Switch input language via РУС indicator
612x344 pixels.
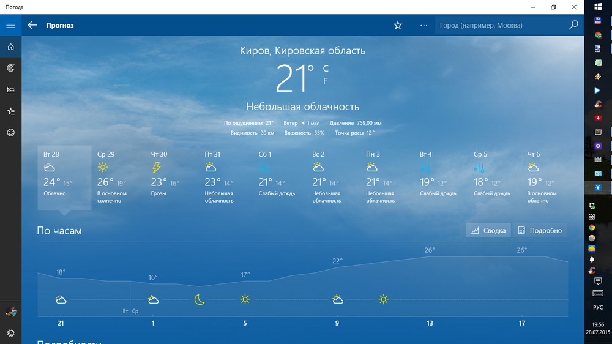coord(598,308)
